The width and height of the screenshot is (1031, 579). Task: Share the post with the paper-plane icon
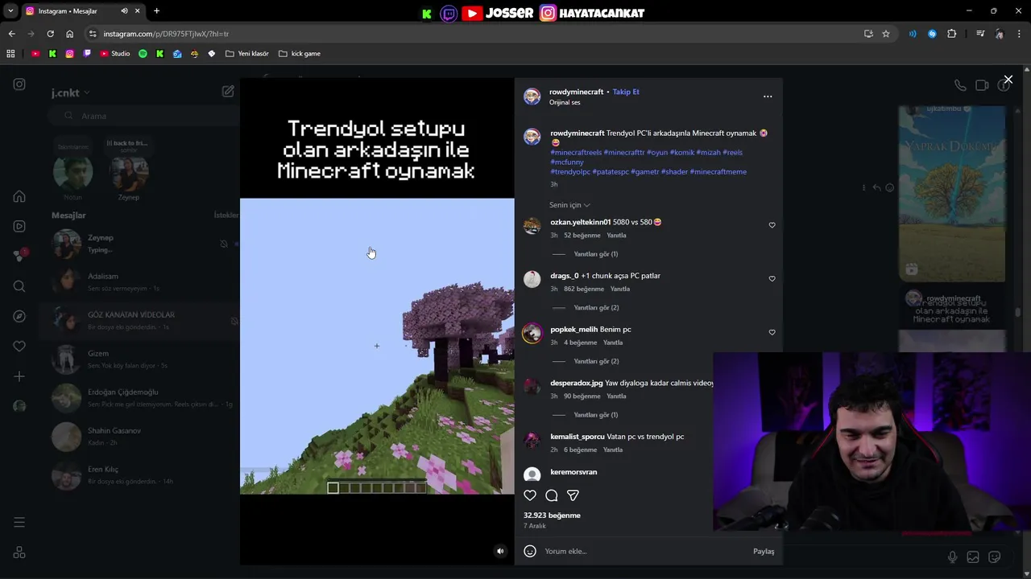[573, 495]
